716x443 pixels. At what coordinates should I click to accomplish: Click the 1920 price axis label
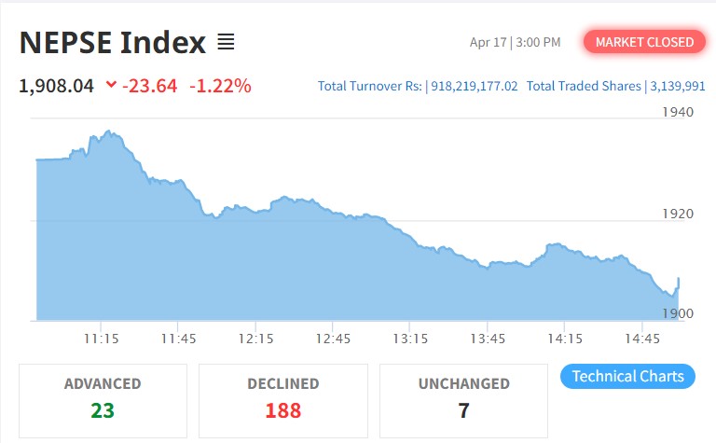678,214
